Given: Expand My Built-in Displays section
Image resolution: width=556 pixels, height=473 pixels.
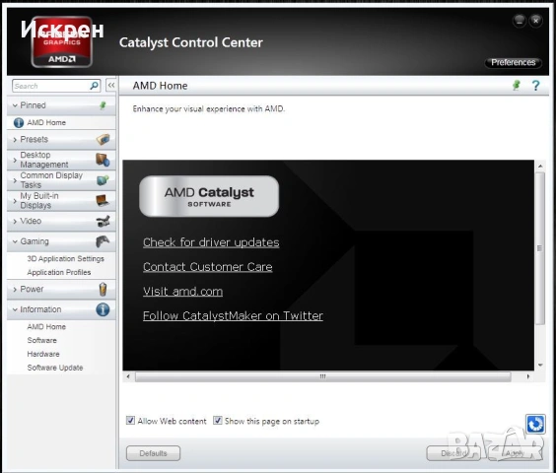Looking at the screenshot, I should click(x=15, y=201).
